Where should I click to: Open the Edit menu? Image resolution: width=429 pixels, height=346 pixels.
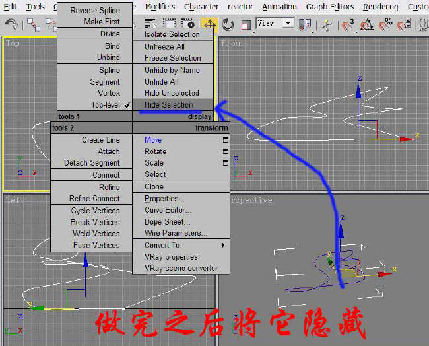point(11,7)
